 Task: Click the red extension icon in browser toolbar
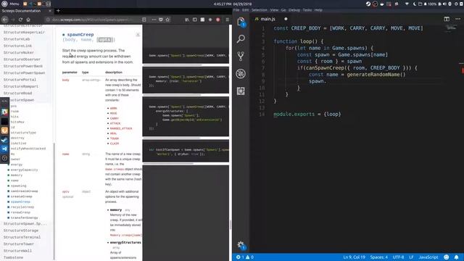tap(218, 20)
